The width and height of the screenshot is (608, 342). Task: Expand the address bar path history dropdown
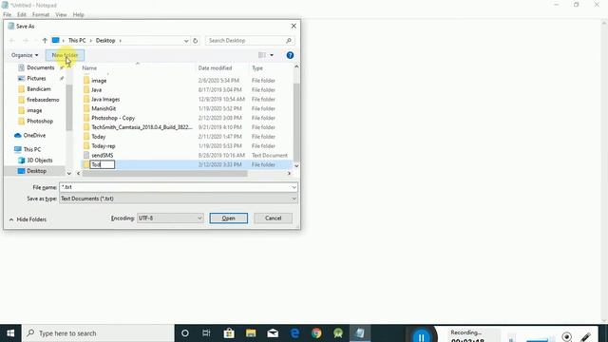(186, 40)
